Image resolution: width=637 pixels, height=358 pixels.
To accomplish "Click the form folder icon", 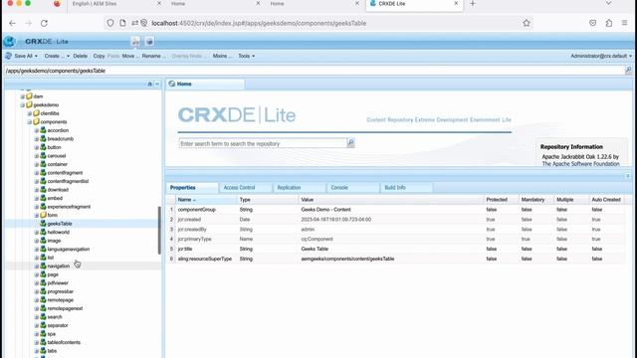I will (x=43, y=215).
